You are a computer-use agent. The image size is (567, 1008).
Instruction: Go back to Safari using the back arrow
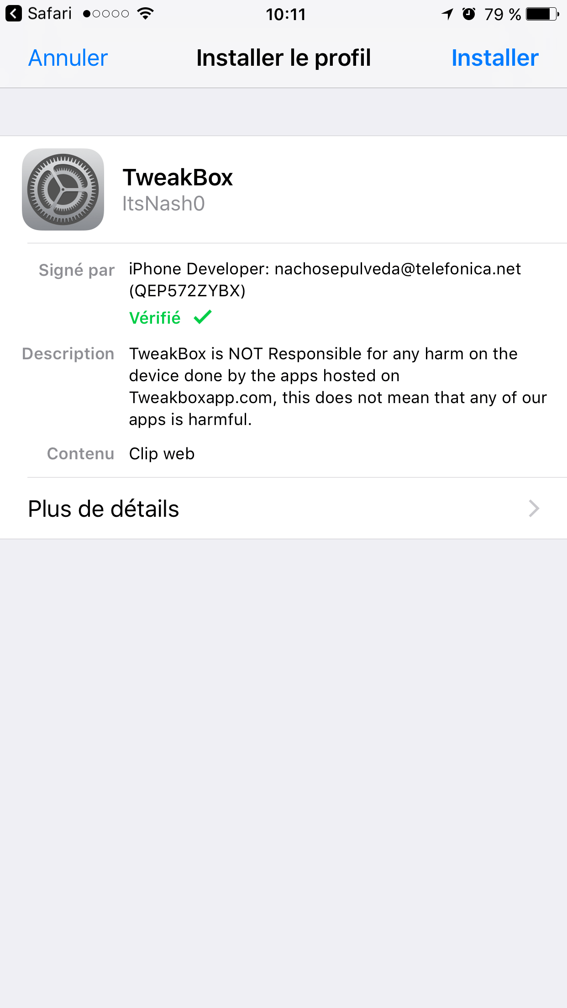[x=14, y=14]
